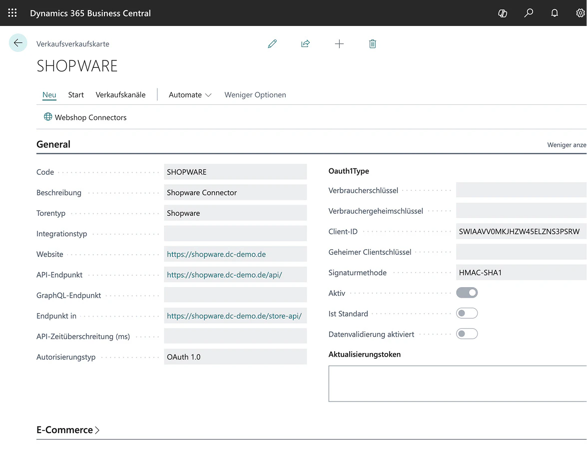Create new record with plus icon

(339, 44)
